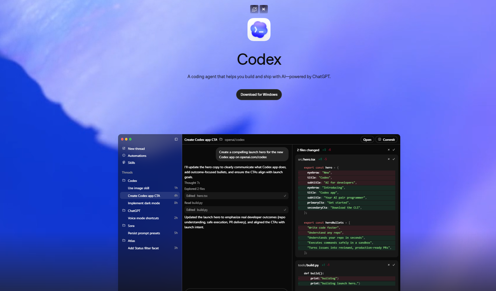
Task: Click the Codex page heading
Action: click(259, 59)
